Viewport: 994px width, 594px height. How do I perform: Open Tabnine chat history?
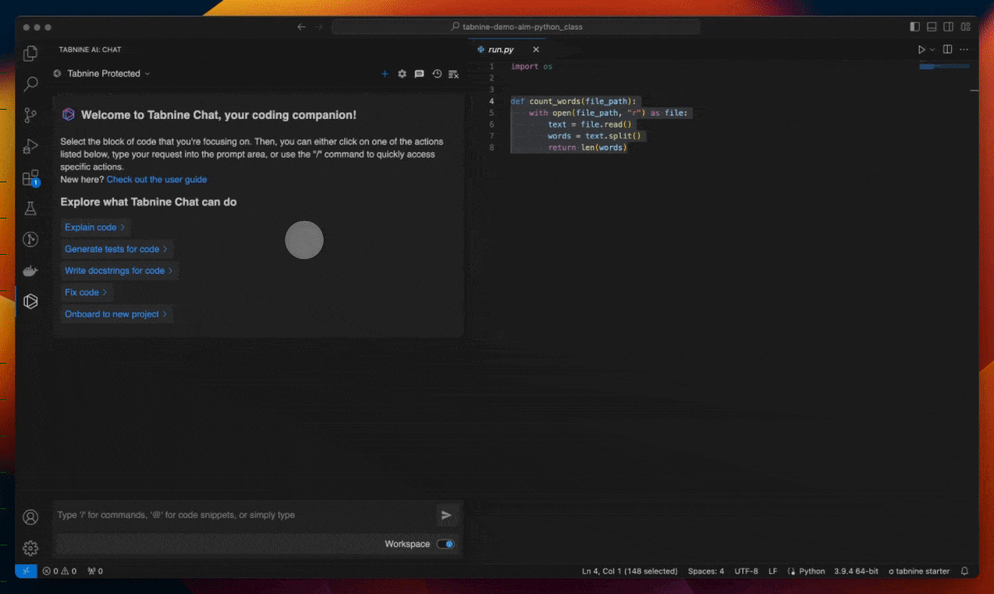[437, 73]
